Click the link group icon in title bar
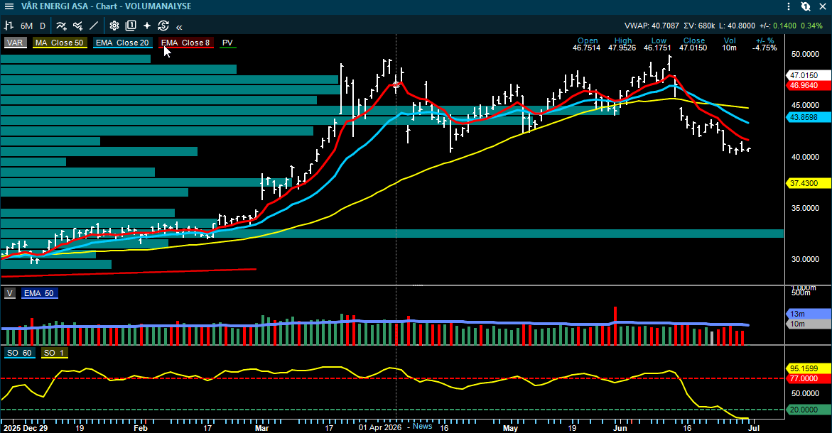Viewport: 832px width, 433px height. (806, 6)
